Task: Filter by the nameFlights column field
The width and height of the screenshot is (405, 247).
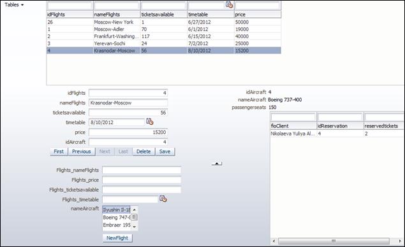Action: (x=117, y=6)
